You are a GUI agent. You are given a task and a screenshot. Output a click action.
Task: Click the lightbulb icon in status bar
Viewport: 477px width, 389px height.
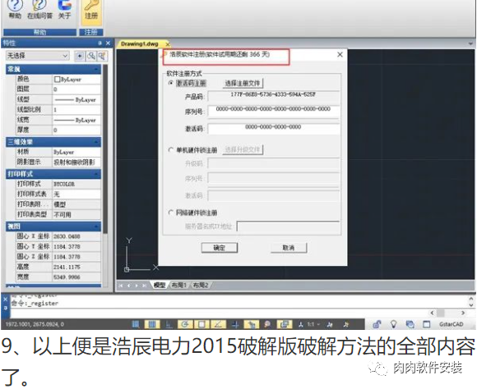[393, 324]
